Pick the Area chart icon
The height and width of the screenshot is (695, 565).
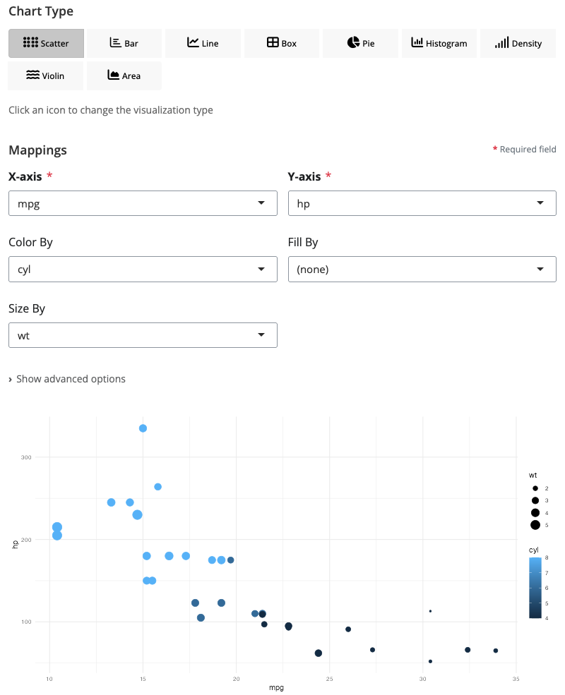pos(113,75)
